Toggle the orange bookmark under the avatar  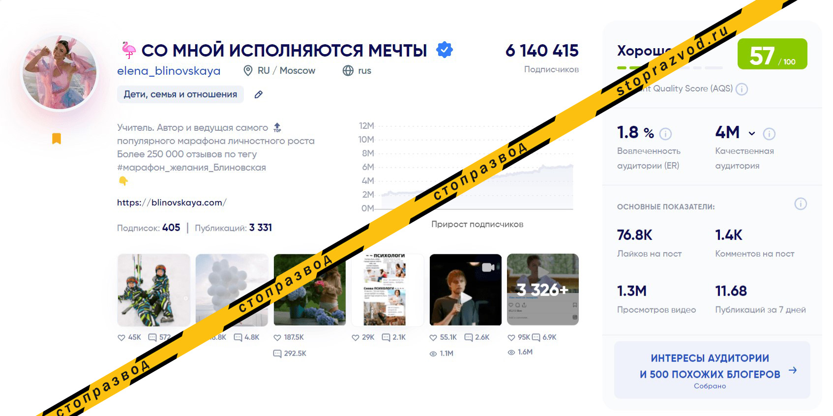(57, 139)
